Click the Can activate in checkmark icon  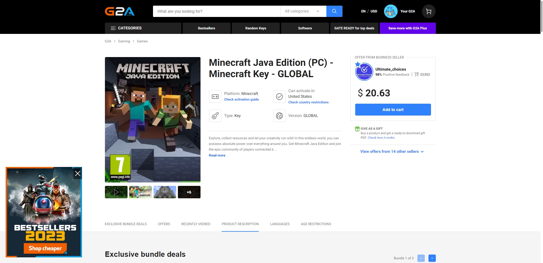[x=279, y=97]
